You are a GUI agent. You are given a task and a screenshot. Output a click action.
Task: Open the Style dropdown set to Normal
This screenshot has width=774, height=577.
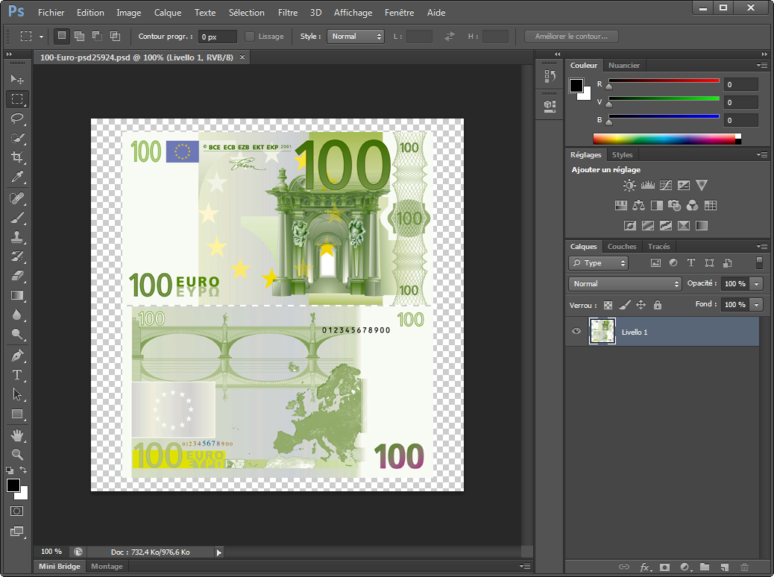tap(356, 37)
